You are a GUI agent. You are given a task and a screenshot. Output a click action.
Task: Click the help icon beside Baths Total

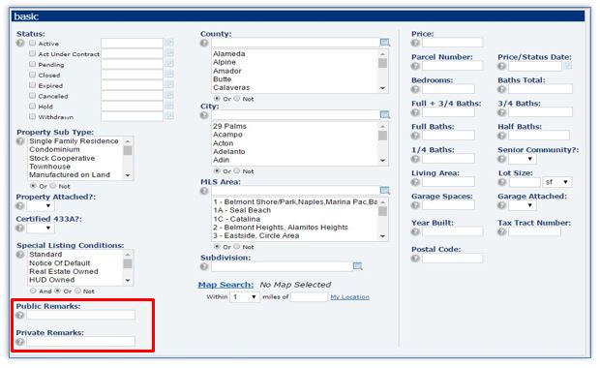[x=501, y=89]
